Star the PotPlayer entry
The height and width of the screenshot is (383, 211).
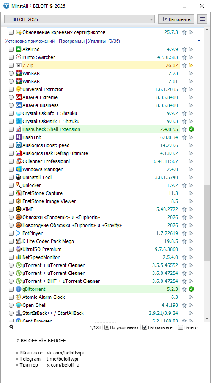[184, 233]
